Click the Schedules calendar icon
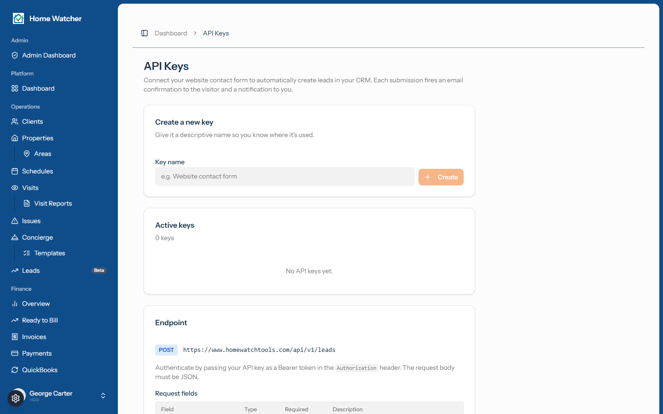This screenshot has width=663, height=414. [x=15, y=171]
